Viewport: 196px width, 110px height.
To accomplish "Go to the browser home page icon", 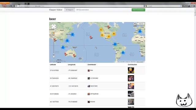I will coord(13,6).
